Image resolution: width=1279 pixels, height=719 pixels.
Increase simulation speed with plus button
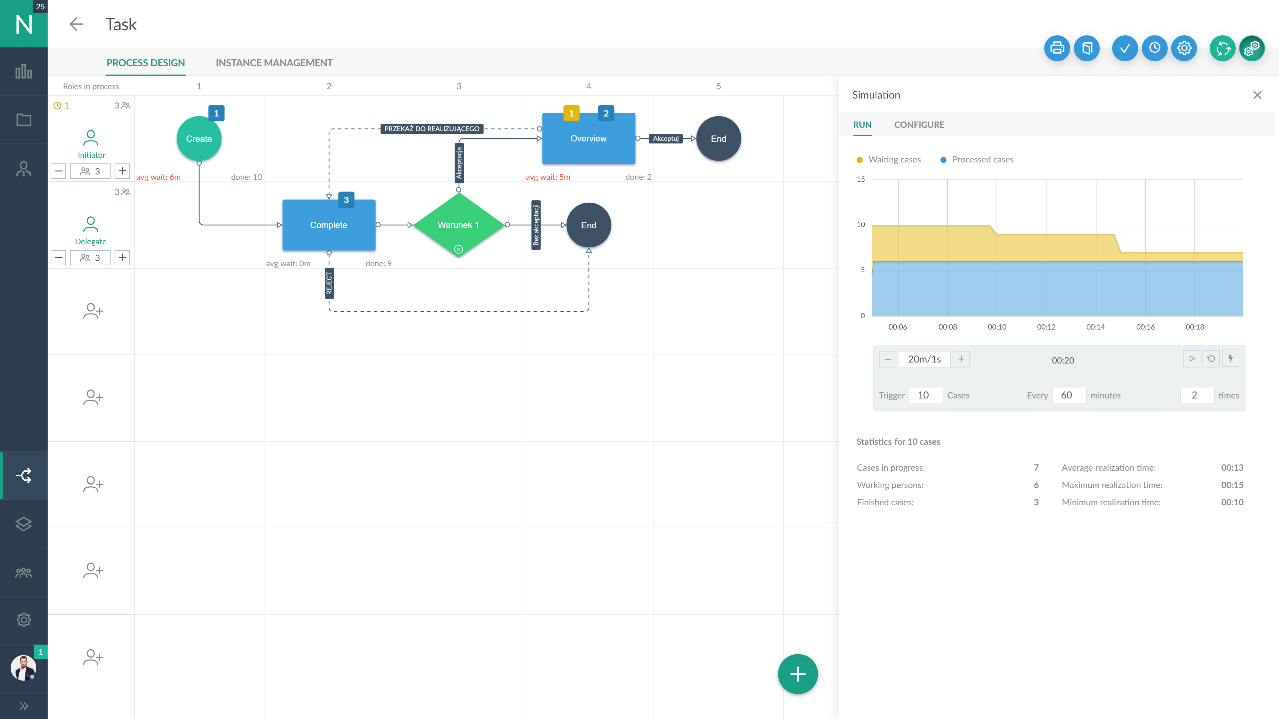point(961,359)
